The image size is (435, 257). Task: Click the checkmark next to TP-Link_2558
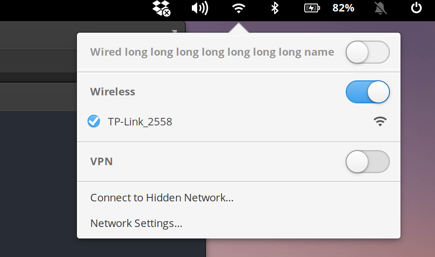[94, 121]
